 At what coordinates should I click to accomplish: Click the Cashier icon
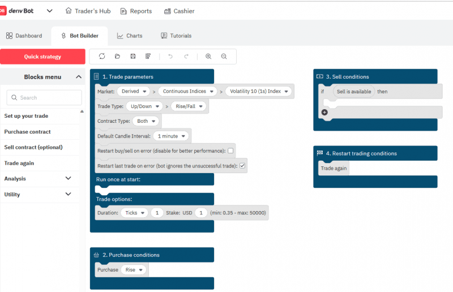pos(168,11)
